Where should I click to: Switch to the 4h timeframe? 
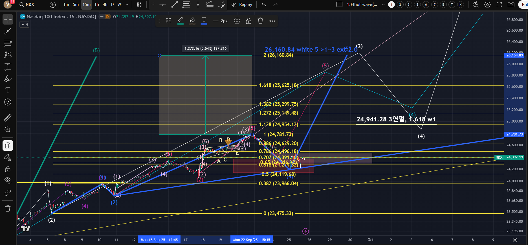click(x=105, y=5)
